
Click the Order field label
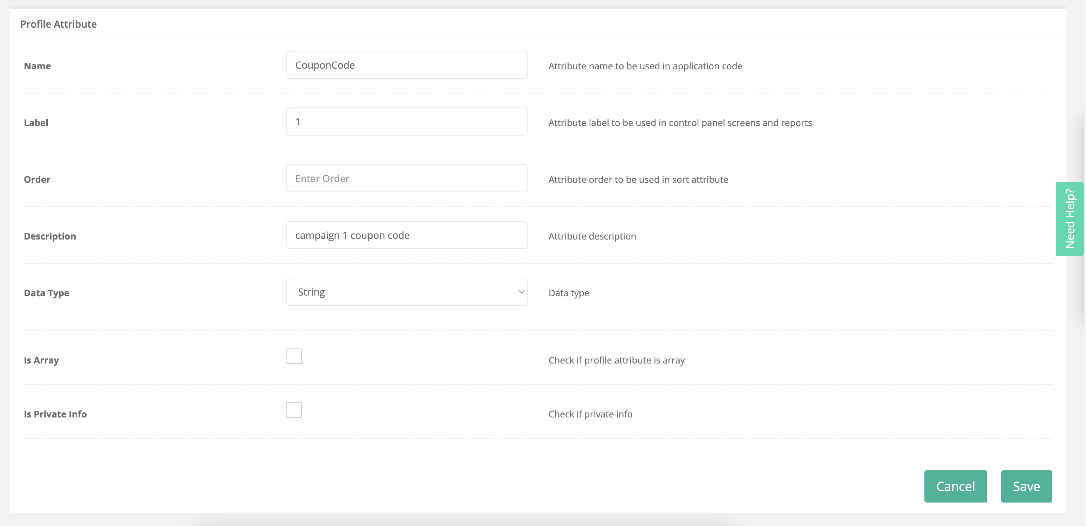click(37, 179)
